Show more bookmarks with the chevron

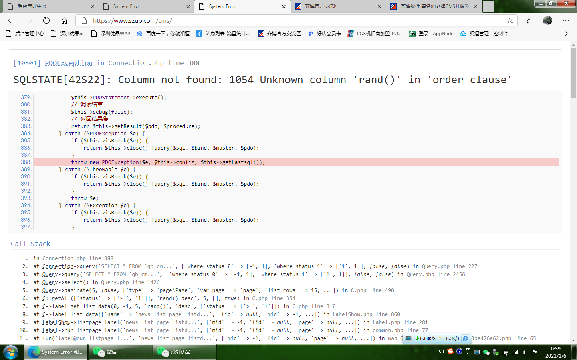coord(566,34)
